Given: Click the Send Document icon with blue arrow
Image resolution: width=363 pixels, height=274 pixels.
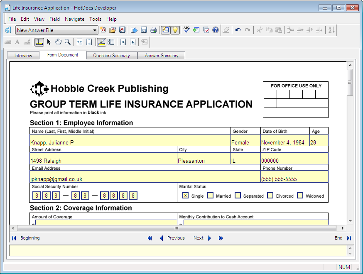Looking at the screenshot, I should click(134, 30).
